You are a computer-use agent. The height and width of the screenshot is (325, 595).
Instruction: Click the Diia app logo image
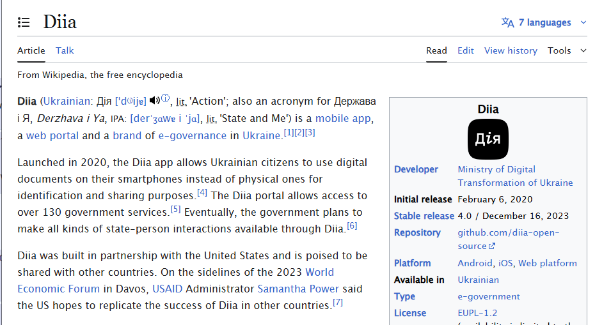[488, 139]
